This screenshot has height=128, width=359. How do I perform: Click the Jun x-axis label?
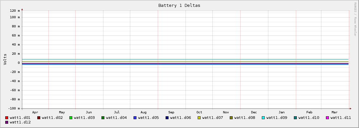point(89,112)
